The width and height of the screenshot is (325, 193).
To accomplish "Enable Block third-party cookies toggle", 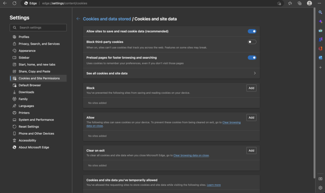I will [252, 42].
